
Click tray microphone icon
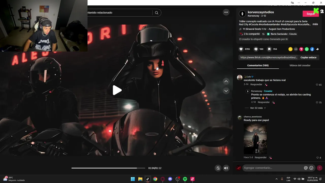(x=282, y=179)
